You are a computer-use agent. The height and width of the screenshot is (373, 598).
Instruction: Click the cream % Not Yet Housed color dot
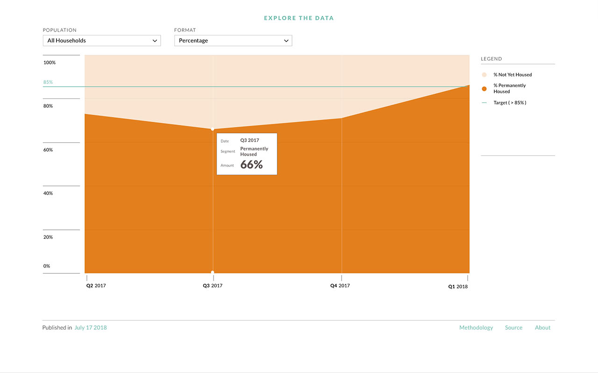pos(484,75)
